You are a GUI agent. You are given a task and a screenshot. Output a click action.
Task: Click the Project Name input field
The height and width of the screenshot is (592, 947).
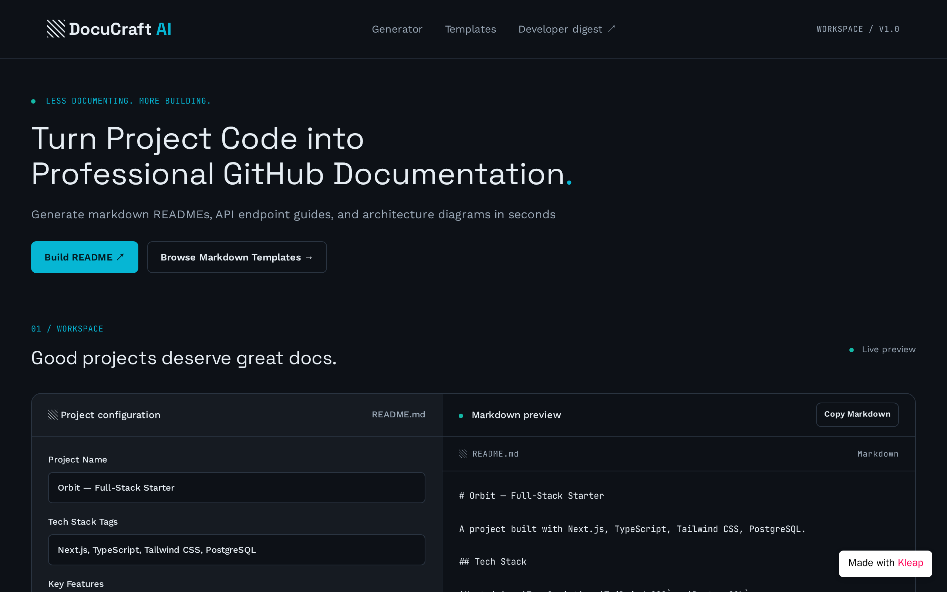pos(236,487)
